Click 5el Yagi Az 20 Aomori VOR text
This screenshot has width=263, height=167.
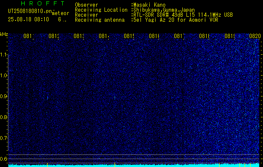pos(176,20)
